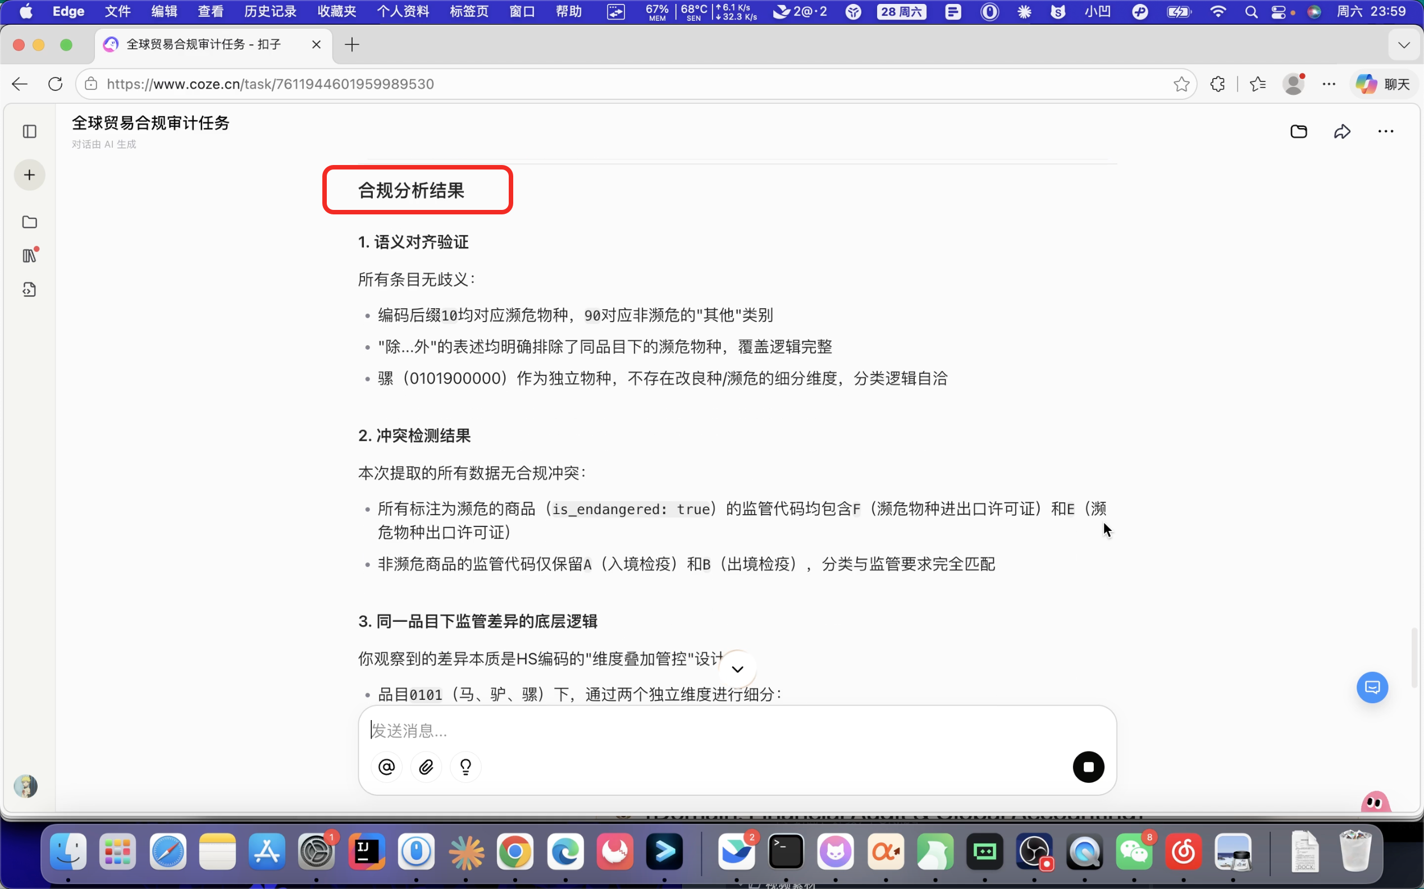The image size is (1424, 889).
Task: Reload the page with refresh icon
Action: [x=55, y=84]
